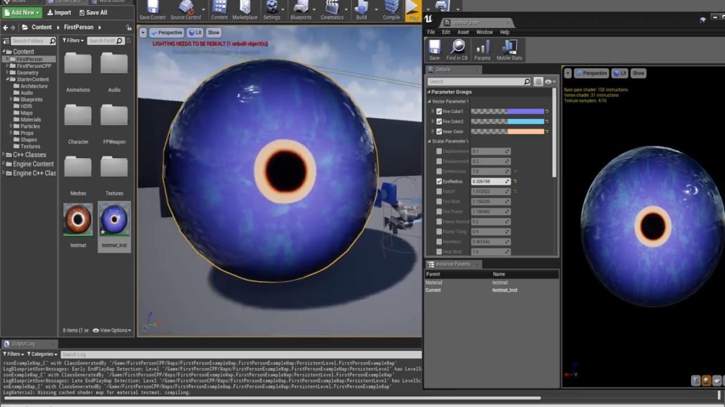
Task: Open the Content toolbar button
Action: tap(219, 10)
